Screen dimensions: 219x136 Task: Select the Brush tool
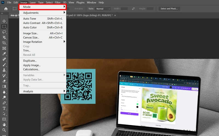(4, 65)
